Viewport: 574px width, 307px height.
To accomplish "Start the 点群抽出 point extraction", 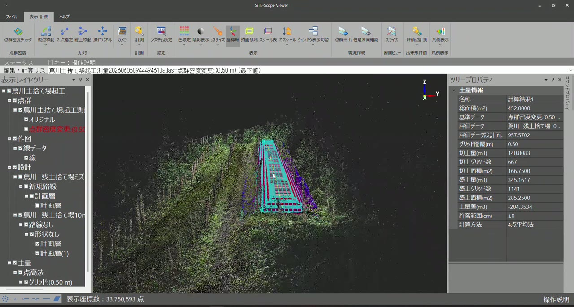I will pyautogui.click(x=343, y=35).
